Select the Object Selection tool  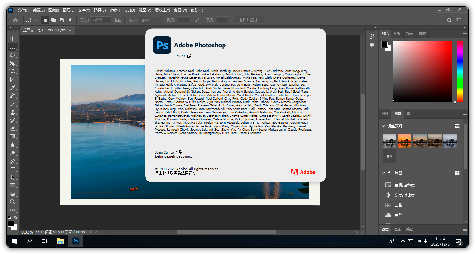(13, 63)
